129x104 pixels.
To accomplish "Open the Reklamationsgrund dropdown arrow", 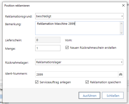I will [122, 16].
